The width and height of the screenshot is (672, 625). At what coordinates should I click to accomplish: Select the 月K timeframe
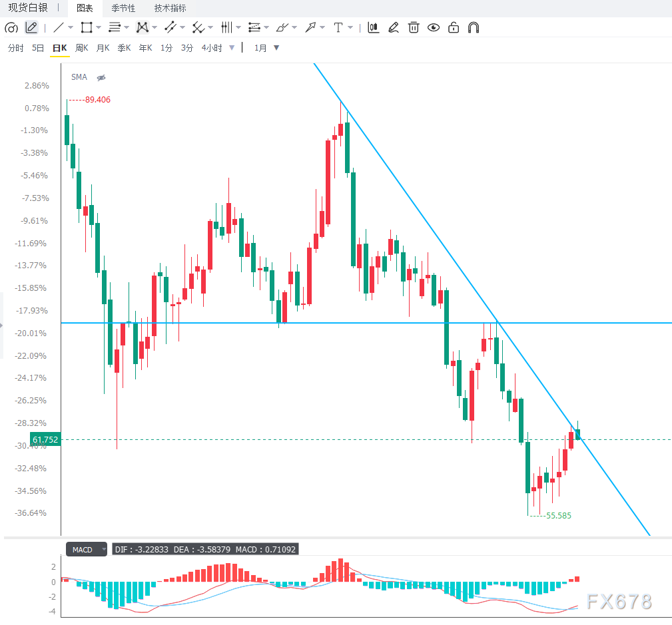point(103,48)
